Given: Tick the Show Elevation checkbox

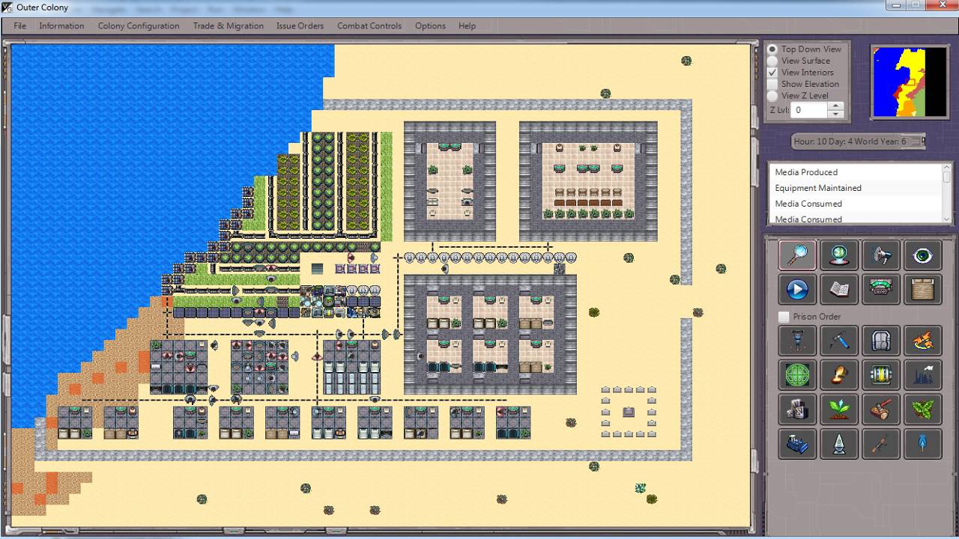Looking at the screenshot, I should coord(772,85).
